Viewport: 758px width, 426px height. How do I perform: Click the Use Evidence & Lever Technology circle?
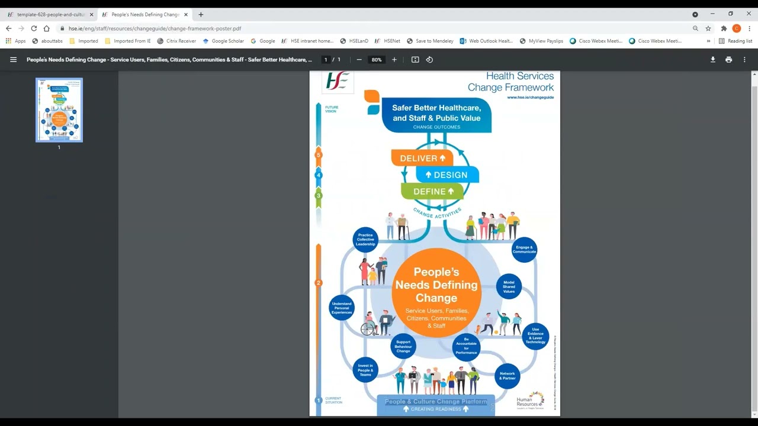tap(535, 336)
